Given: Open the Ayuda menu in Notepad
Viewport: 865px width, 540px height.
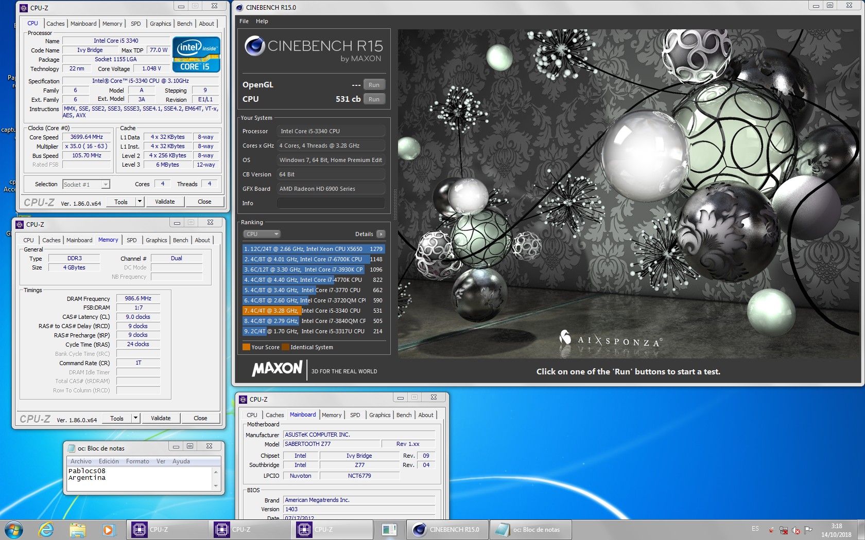Looking at the screenshot, I should [181, 461].
